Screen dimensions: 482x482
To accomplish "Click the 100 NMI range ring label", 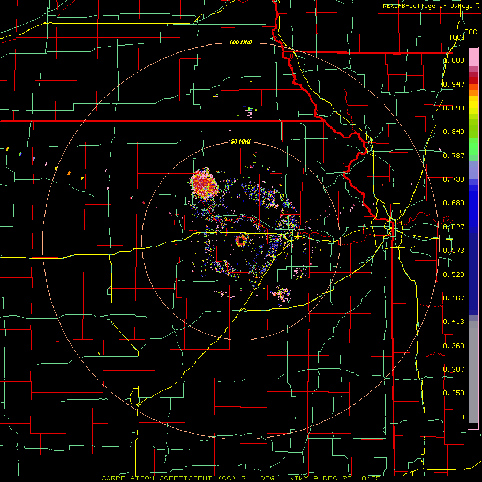I will 240,42.
